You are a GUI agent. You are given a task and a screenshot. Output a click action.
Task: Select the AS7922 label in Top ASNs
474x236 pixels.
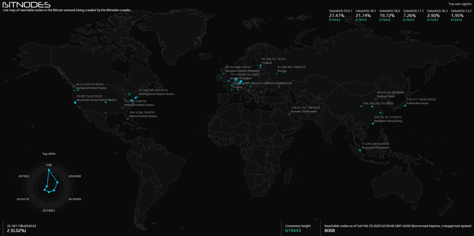[24, 176]
